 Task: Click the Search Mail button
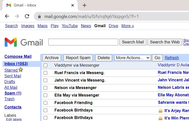point(133,42)
